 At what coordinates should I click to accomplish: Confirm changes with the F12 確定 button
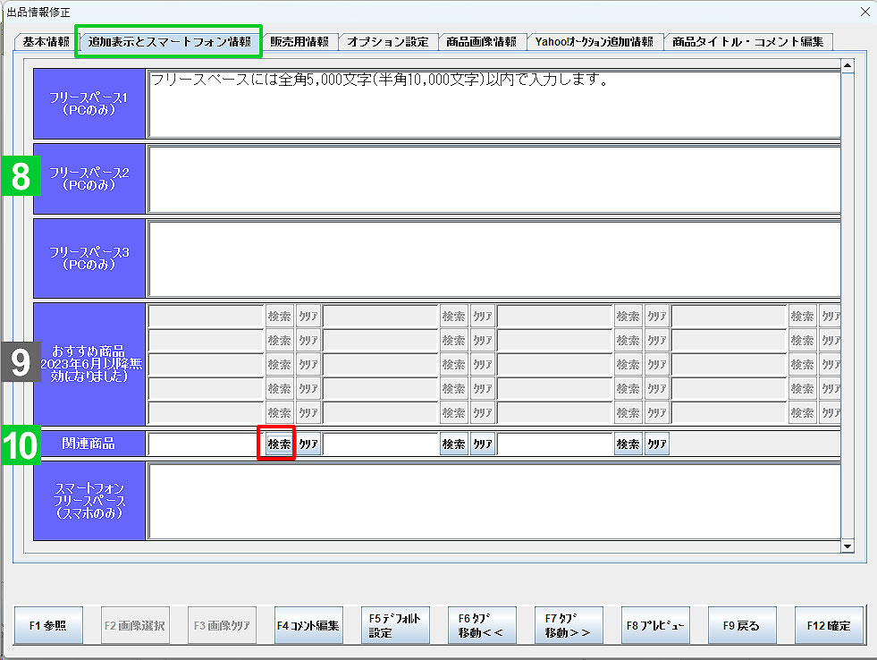(827, 624)
